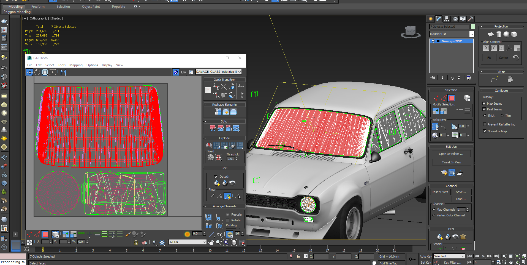Click the Break icon in the Explode rollout
Image resolution: width=527 pixels, height=265 pixels.
point(209,145)
